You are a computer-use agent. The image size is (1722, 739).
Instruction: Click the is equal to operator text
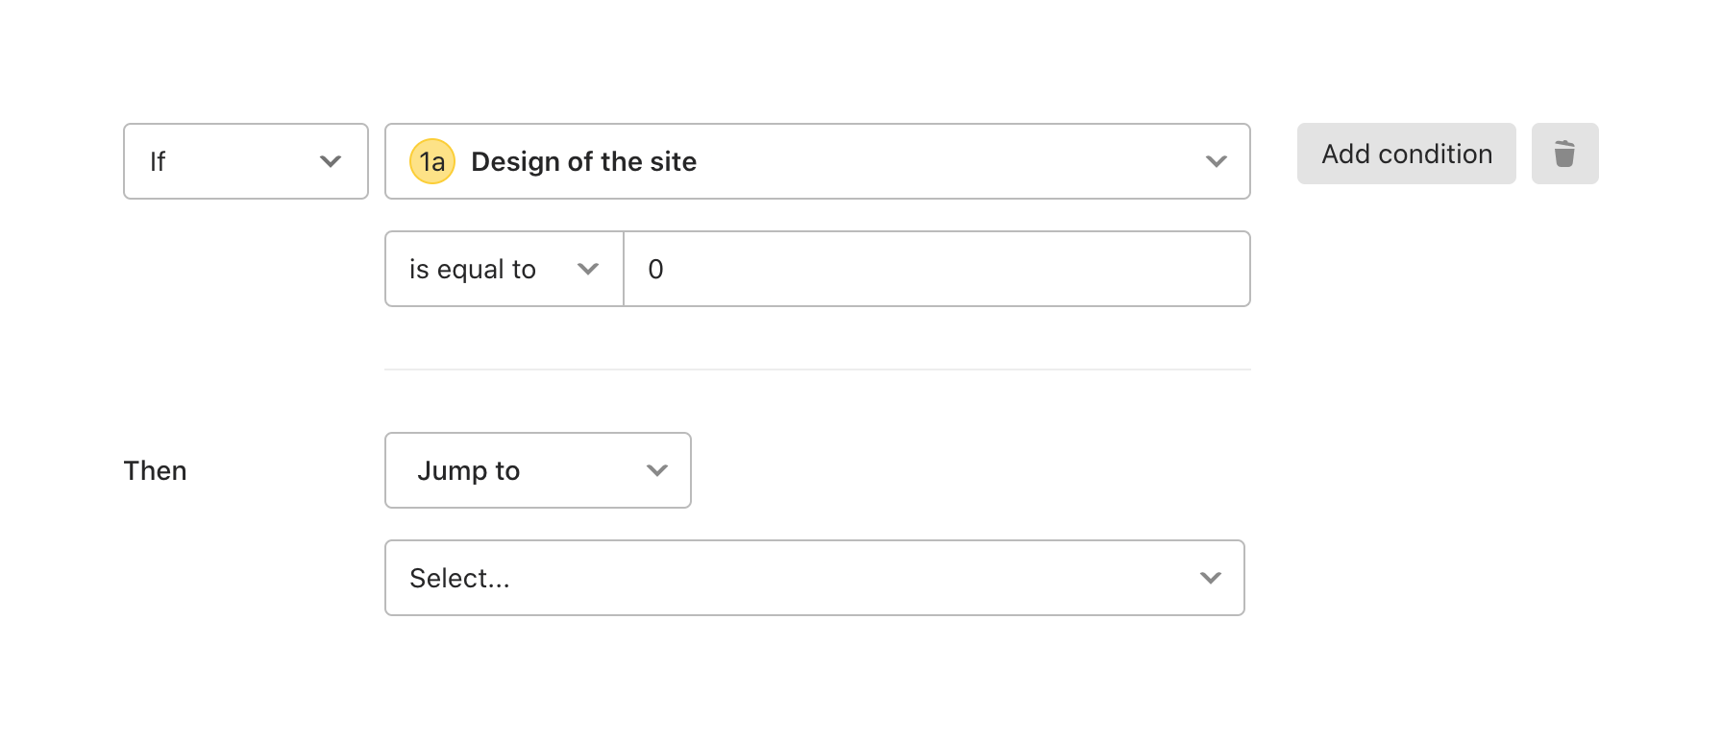point(472,269)
